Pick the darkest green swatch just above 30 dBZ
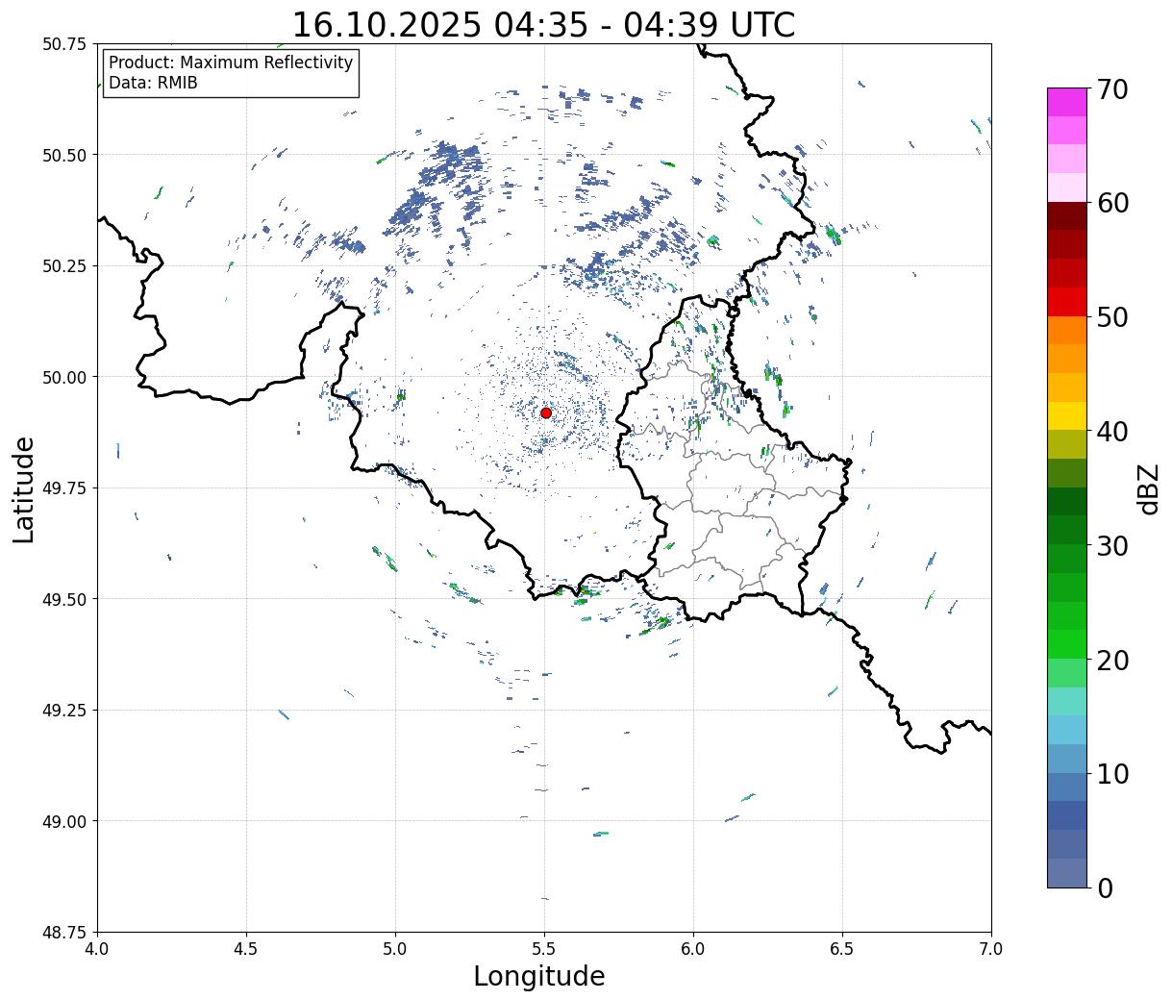This screenshot has height=1000, width=1172. coord(1067,501)
